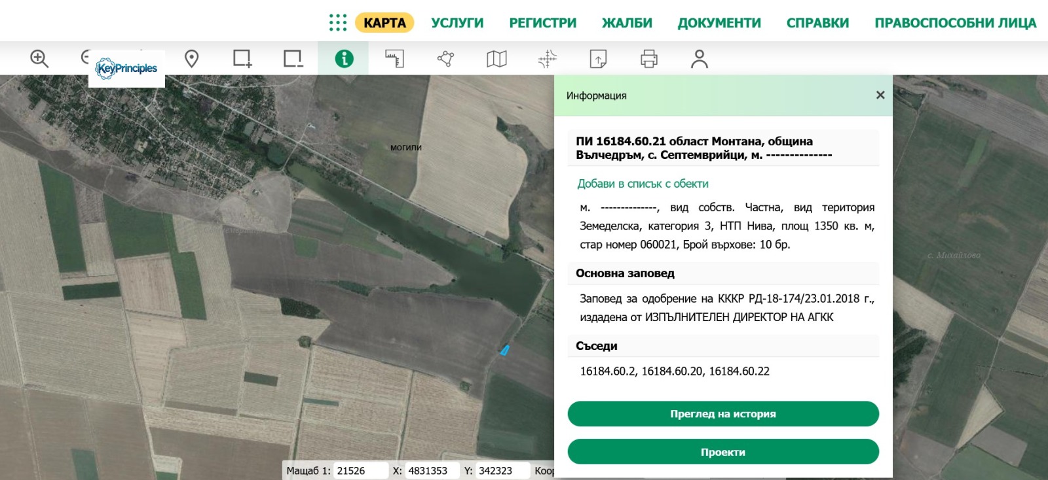Viewport: 1048px width, 480px height.
Task: Choose the remove-from-selection rectangle tool
Action: coord(293,59)
